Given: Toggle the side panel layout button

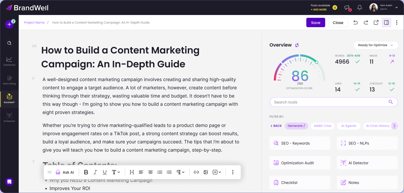Looking at the screenshot, I should point(386,23).
